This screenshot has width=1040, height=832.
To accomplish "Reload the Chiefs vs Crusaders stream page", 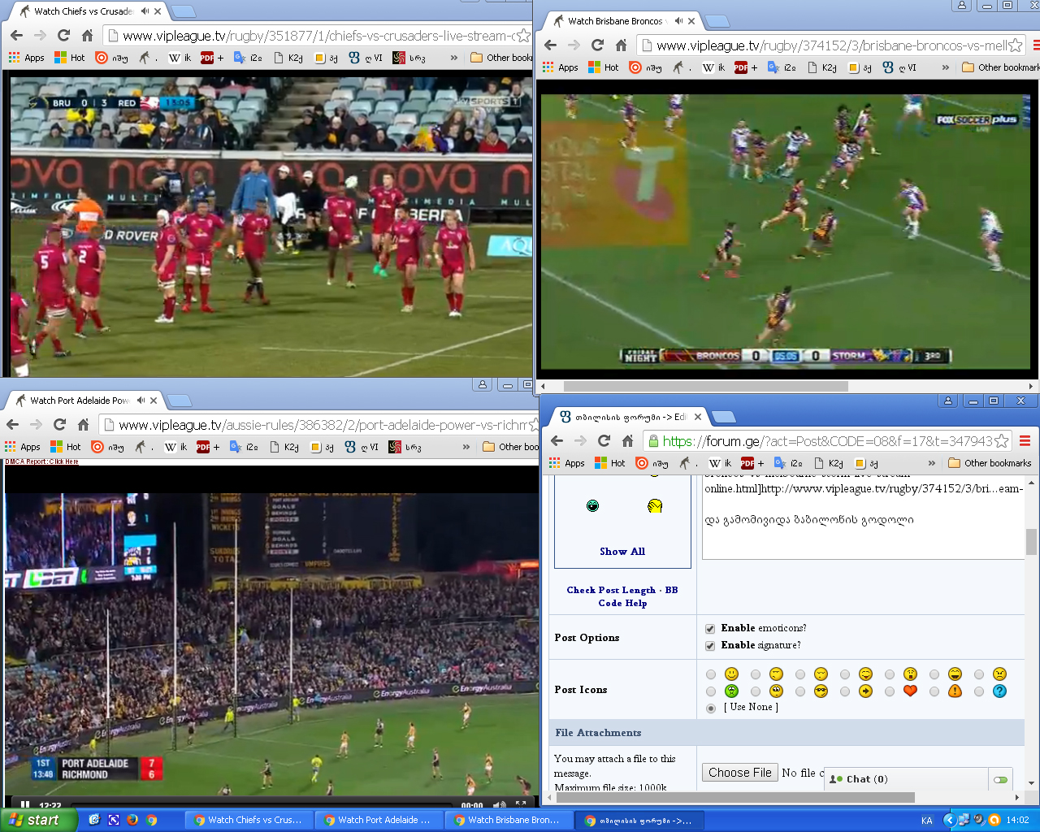I will pyautogui.click(x=63, y=36).
